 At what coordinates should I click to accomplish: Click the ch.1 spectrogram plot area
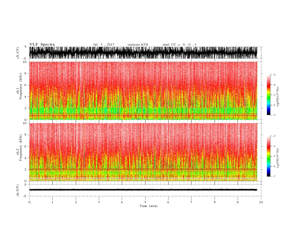tap(143, 91)
